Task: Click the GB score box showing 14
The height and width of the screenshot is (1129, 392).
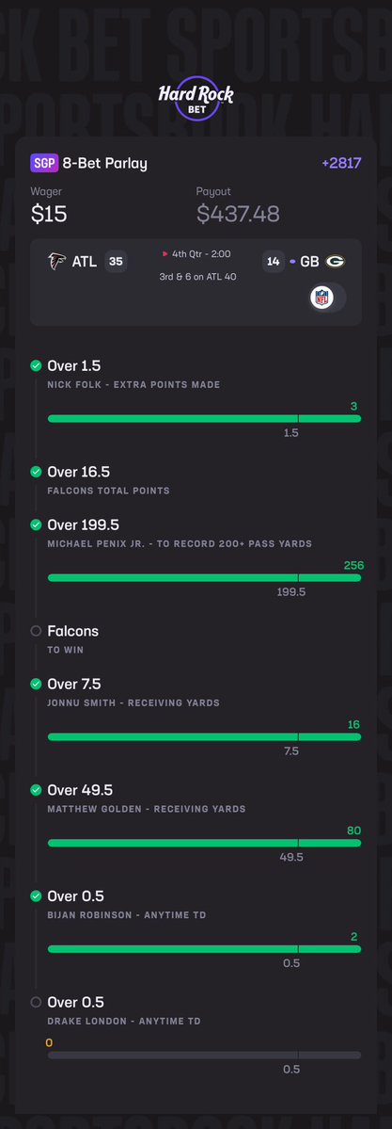Action: tap(274, 262)
